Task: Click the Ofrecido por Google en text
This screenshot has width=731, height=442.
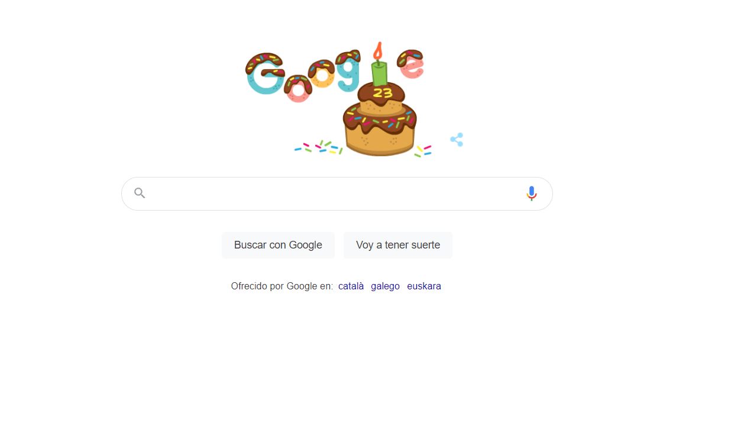Action: click(x=282, y=286)
